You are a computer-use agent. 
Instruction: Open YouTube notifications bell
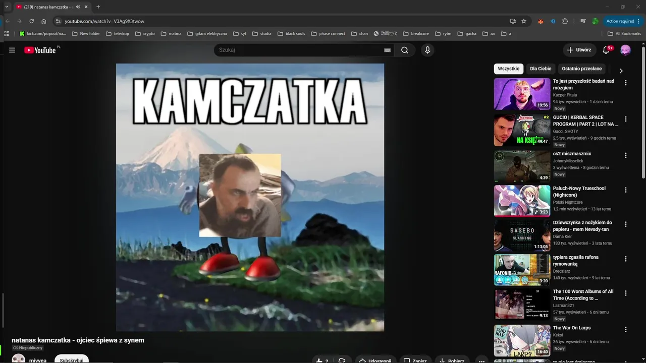pos(606,50)
